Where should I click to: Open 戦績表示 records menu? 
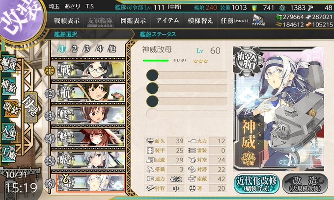tap(67, 21)
